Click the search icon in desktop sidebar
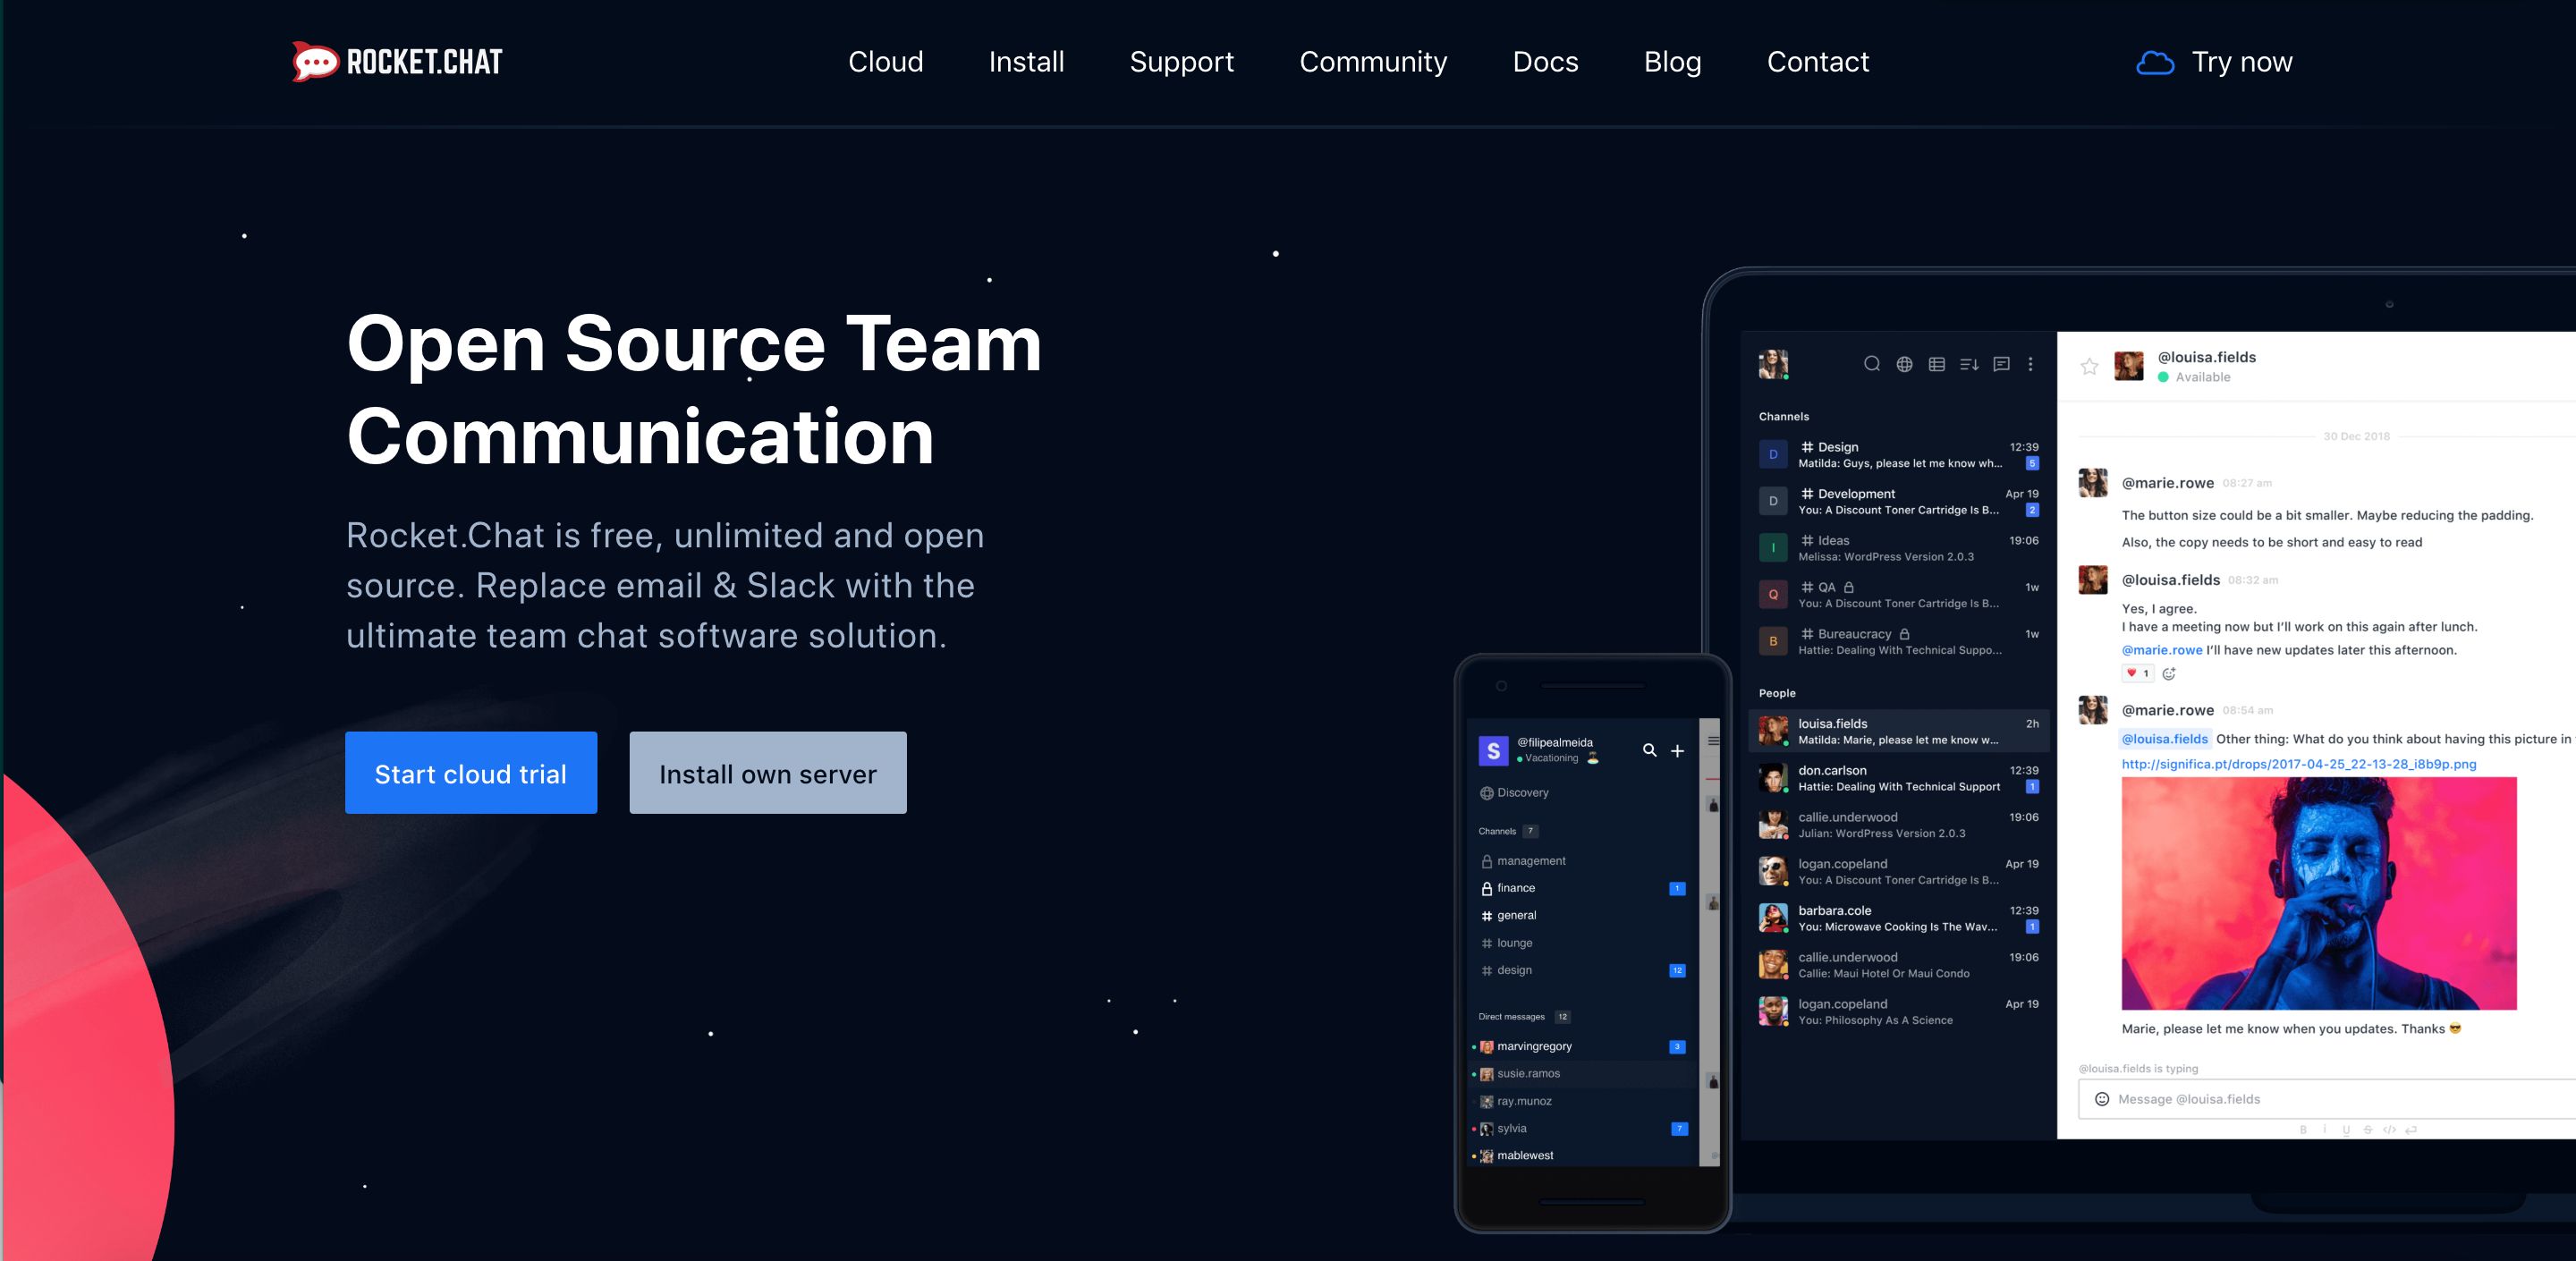The image size is (2576, 1261). (x=1872, y=364)
